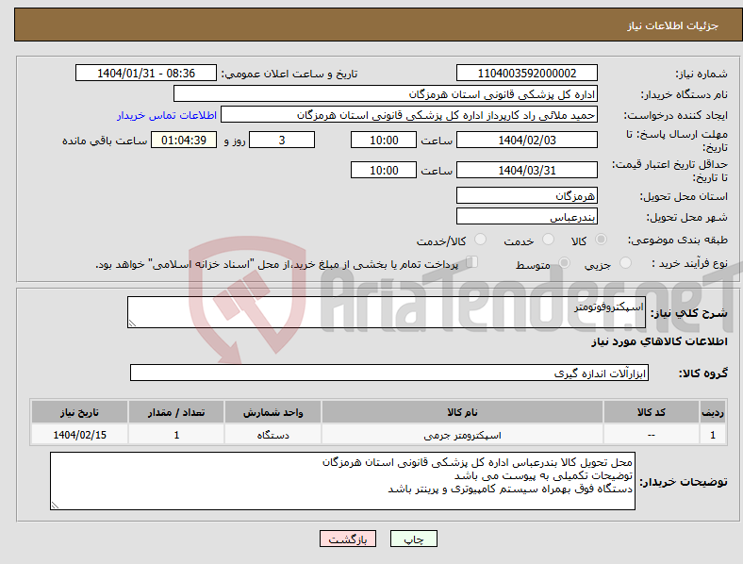Click the general description box اسپکتروفوتومتر

point(387,312)
